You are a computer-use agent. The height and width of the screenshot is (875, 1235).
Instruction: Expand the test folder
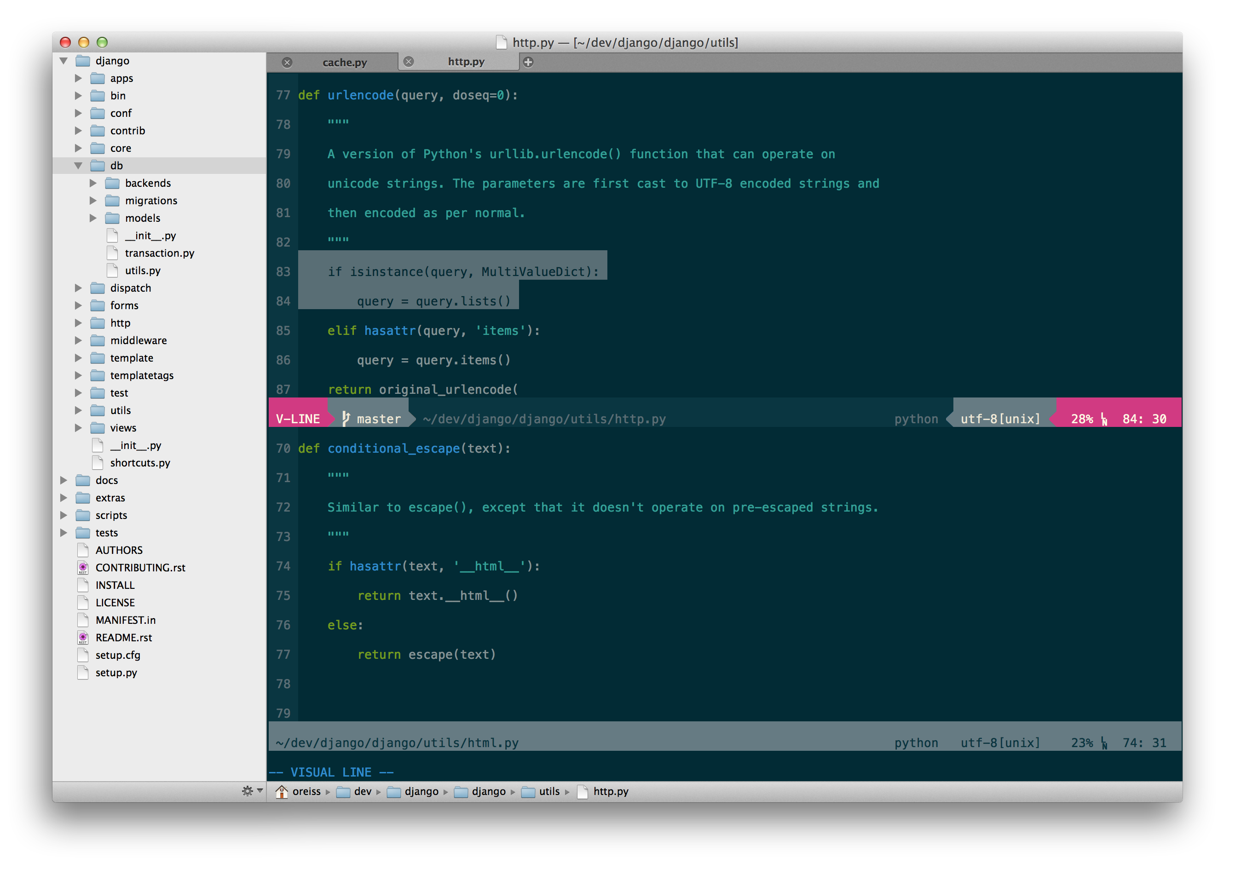[x=79, y=393]
